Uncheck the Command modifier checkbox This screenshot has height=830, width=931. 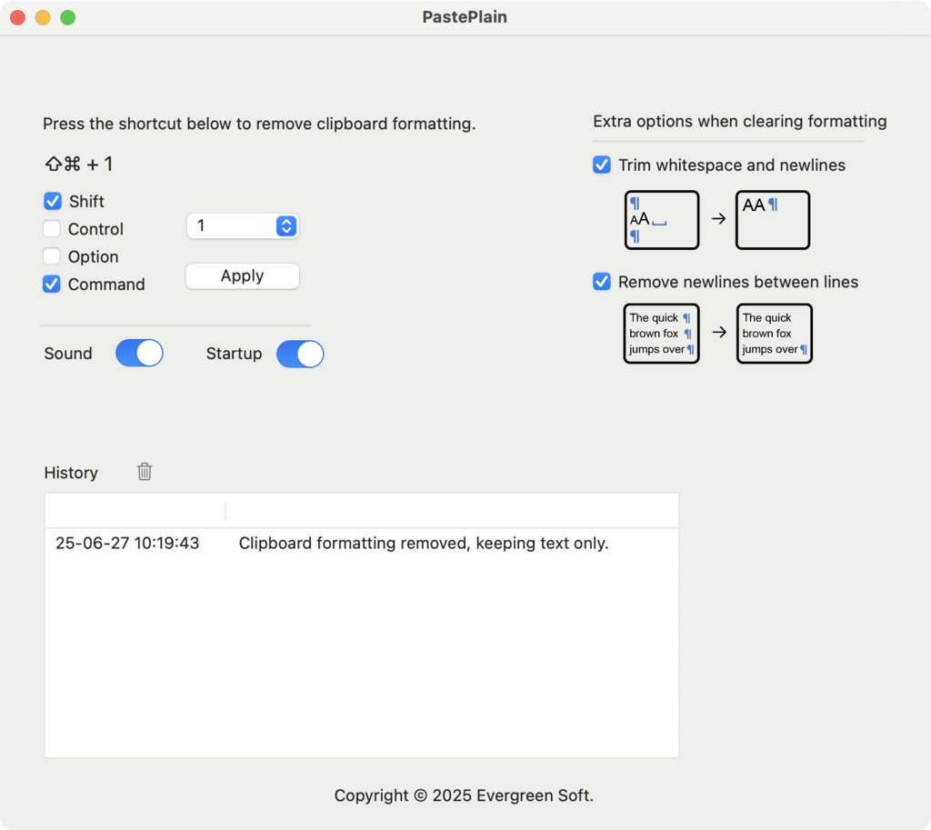[53, 284]
